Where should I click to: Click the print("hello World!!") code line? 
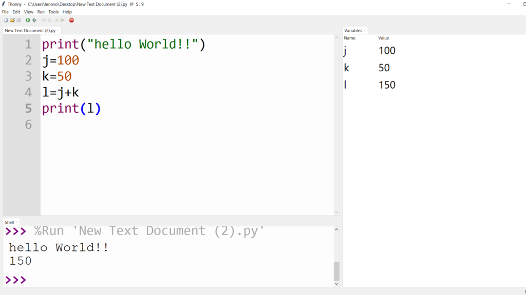tap(123, 45)
